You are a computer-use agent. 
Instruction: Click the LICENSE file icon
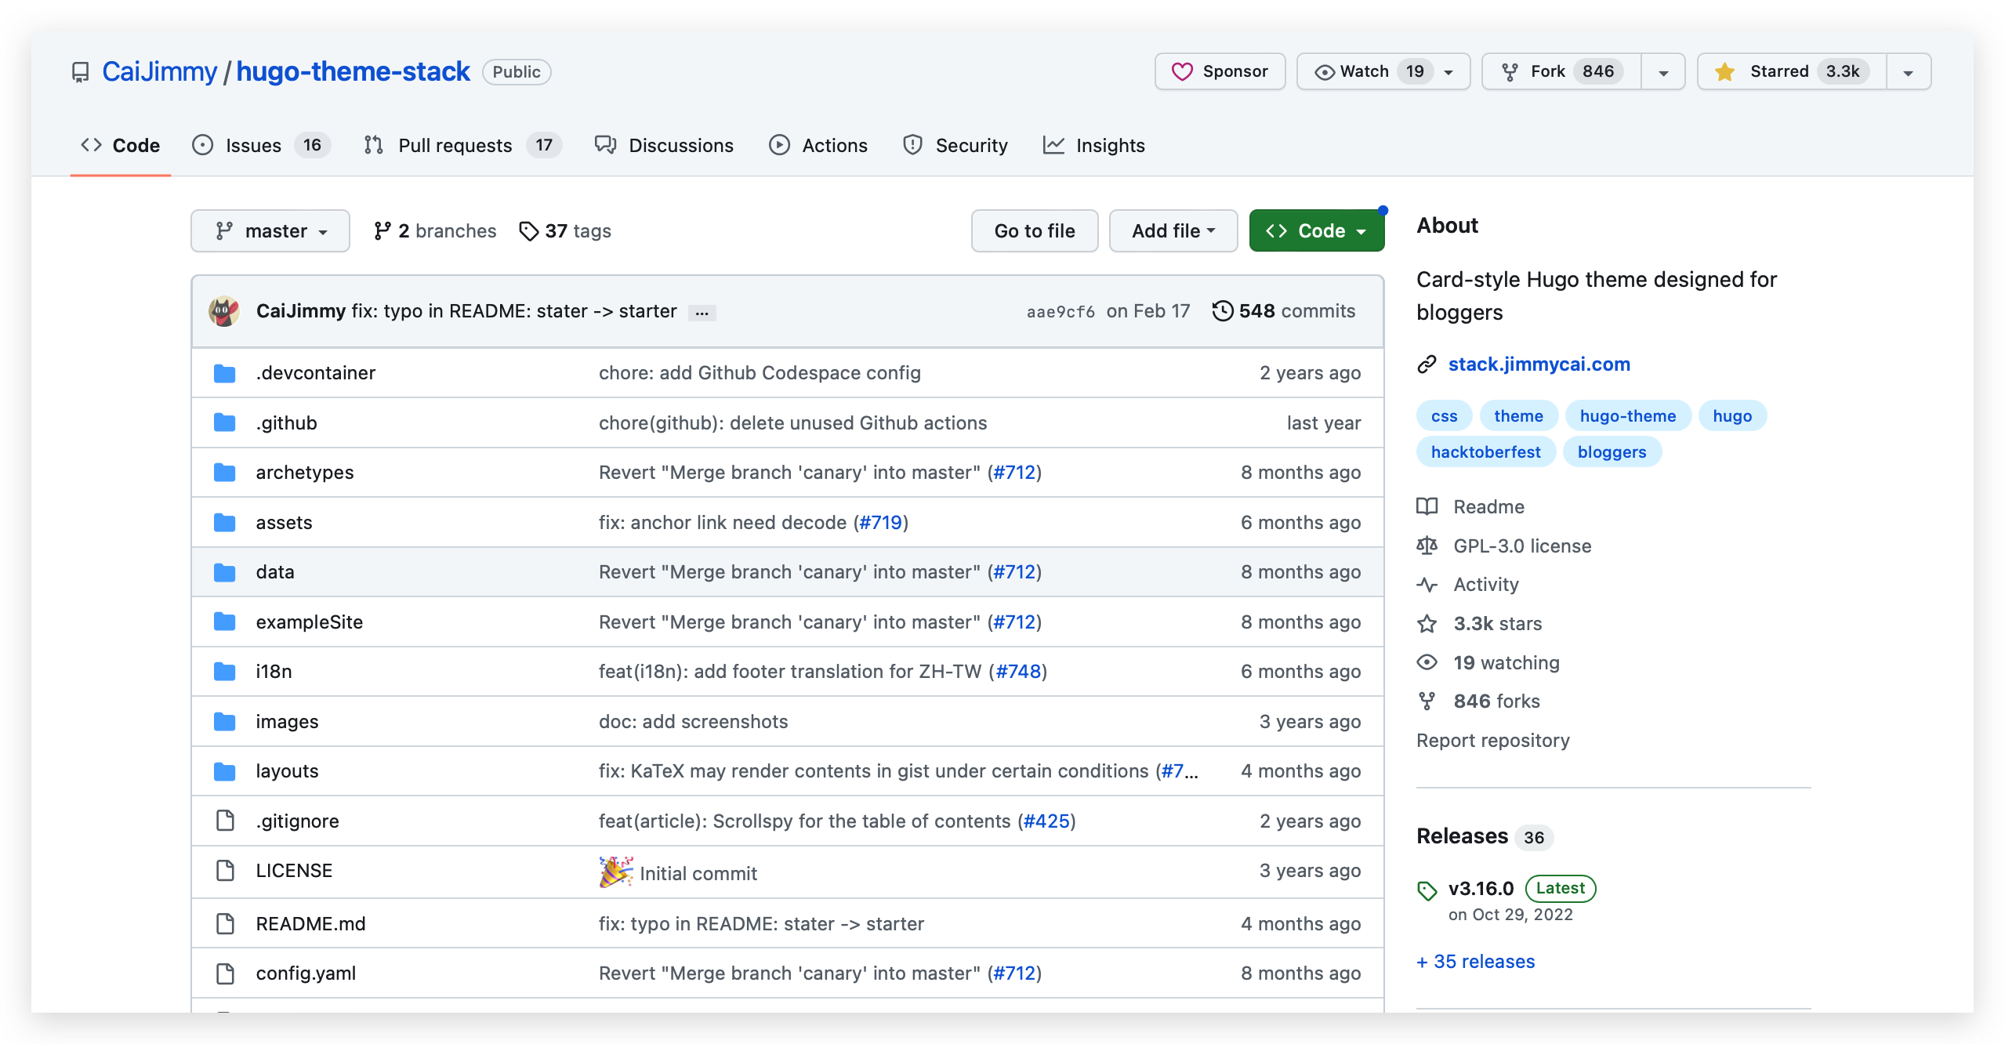225,871
